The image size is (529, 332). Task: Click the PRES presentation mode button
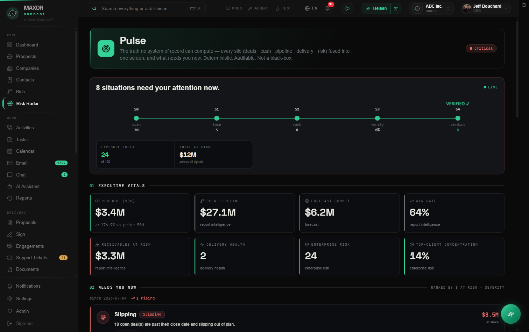234,8
